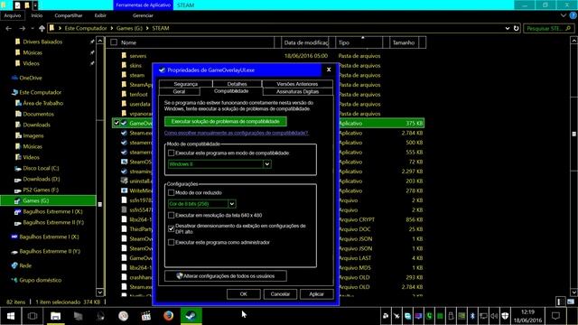Close the Propriedades dialog with X

[x=329, y=70]
